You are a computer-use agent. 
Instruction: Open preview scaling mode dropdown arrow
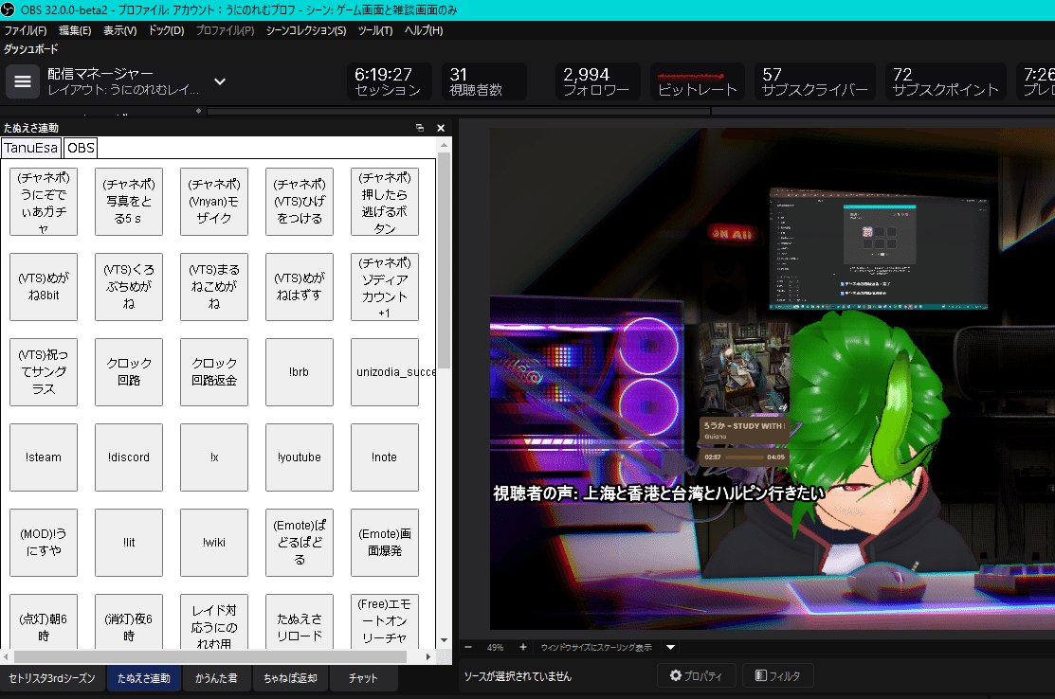(670, 647)
